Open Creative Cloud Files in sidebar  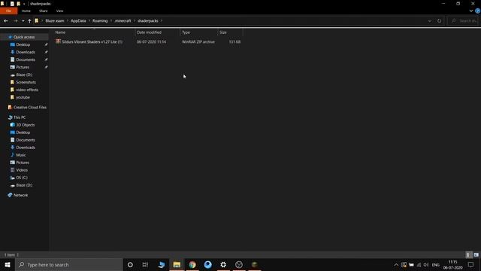30,107
